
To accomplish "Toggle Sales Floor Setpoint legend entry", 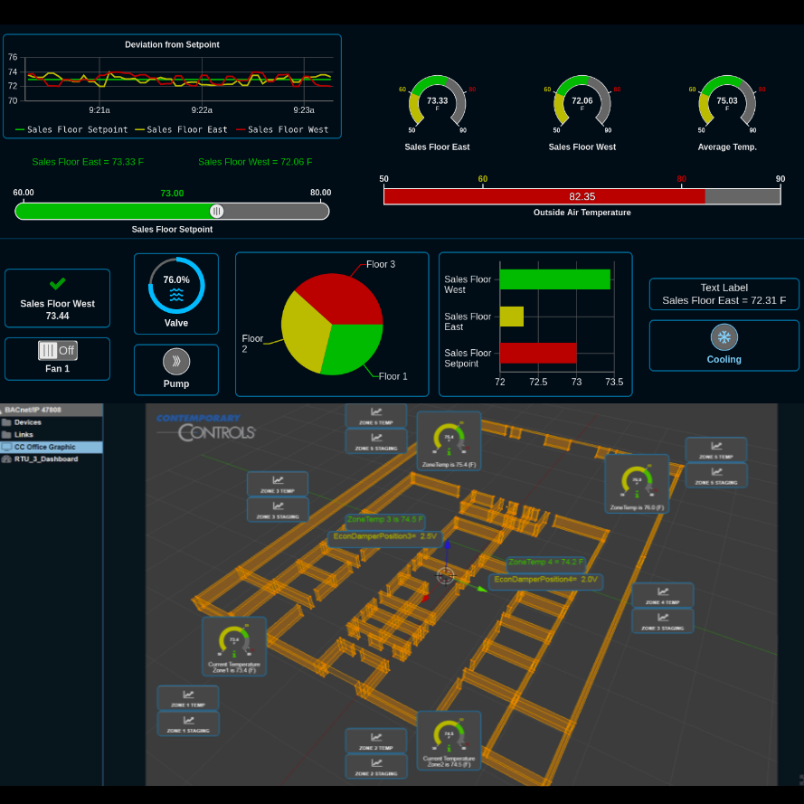I will [x=71, y=129].
